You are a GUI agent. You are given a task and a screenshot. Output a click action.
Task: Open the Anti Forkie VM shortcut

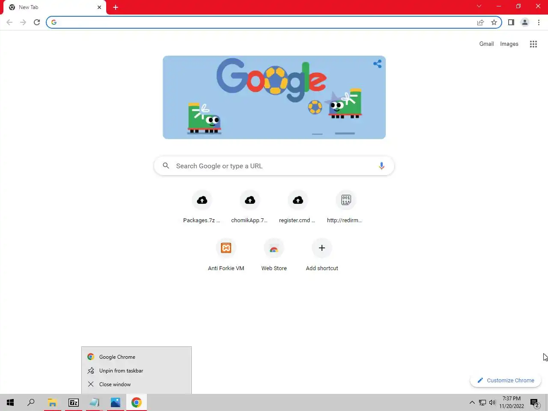click(x=226, y=255)
